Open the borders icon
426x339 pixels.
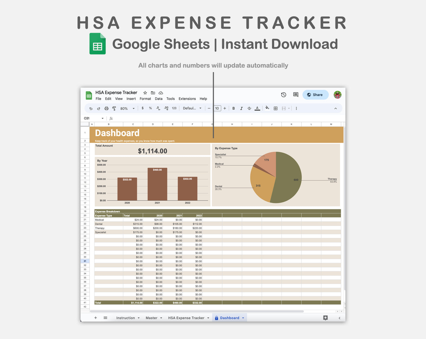coord(275,108)
